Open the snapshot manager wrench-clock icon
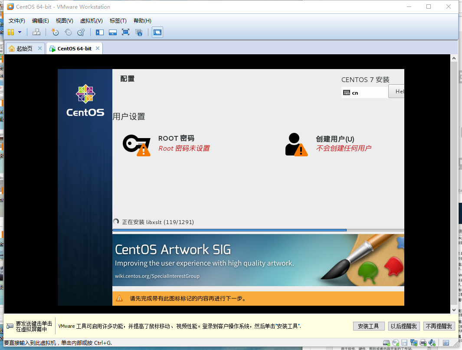The image size is (462, 350). point(81,32)
